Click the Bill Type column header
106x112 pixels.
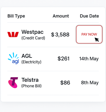[16, 16]
